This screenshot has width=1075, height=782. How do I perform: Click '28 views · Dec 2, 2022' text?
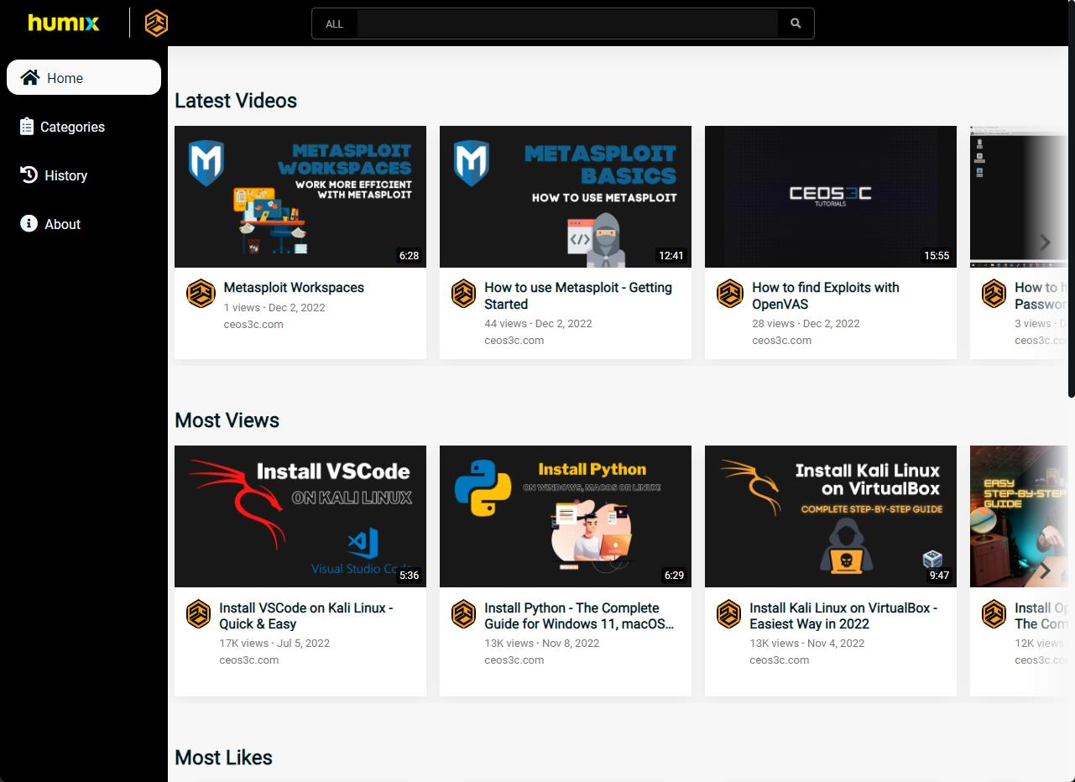click(x=806, y=323)
